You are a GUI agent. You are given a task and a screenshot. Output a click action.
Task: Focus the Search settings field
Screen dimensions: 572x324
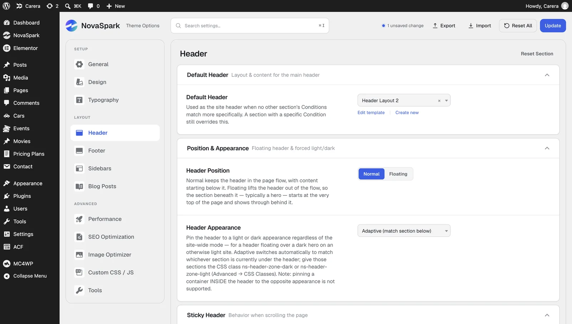250,26
